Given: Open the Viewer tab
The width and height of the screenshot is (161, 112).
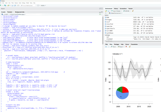Looking at the screenshot, I should coord(127,44).
